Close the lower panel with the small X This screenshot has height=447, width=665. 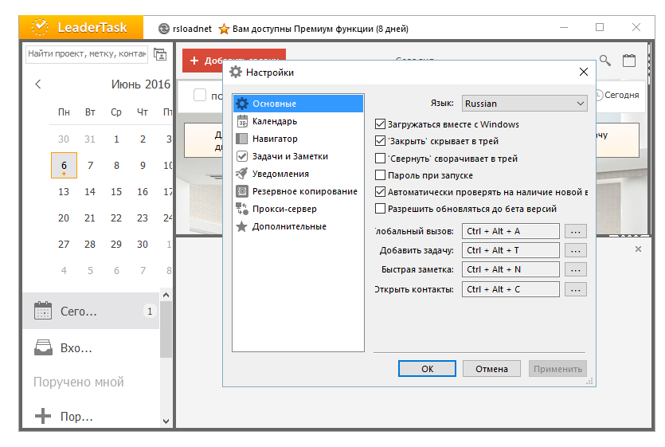pos(638,249)
